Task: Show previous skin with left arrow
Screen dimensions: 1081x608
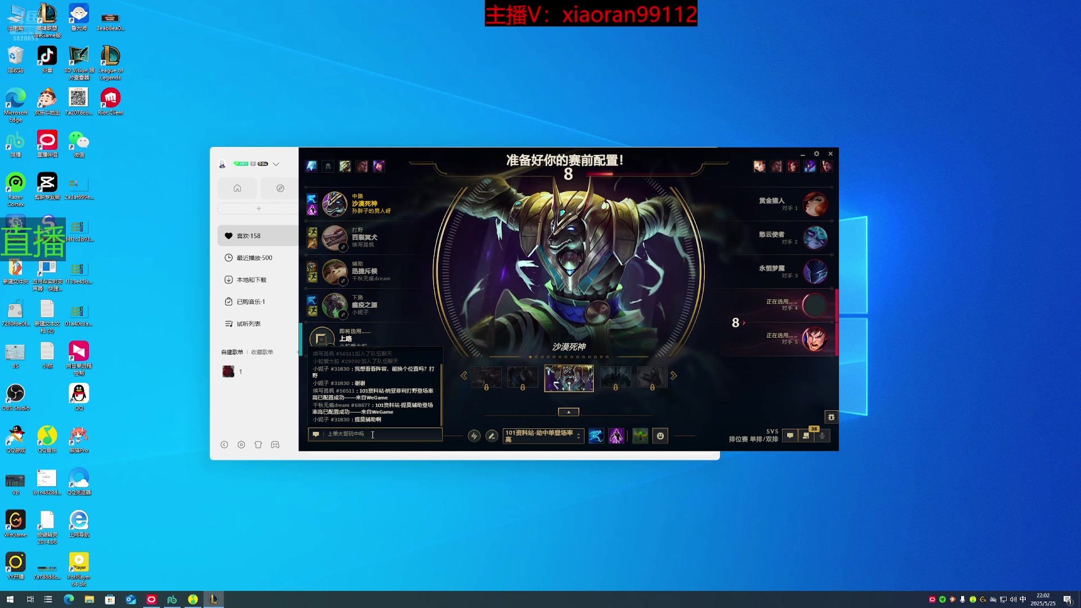Action: 463,375
